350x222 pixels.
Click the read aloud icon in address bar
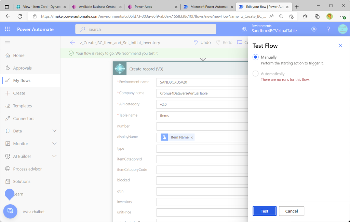[271, 16]
